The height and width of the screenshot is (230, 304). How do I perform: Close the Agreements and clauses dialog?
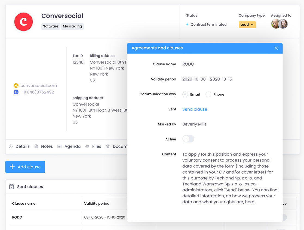pos(276,48)
